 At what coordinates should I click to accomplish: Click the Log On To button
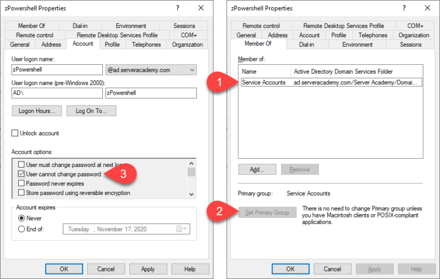pyautogui.click(x=91, y=111)
